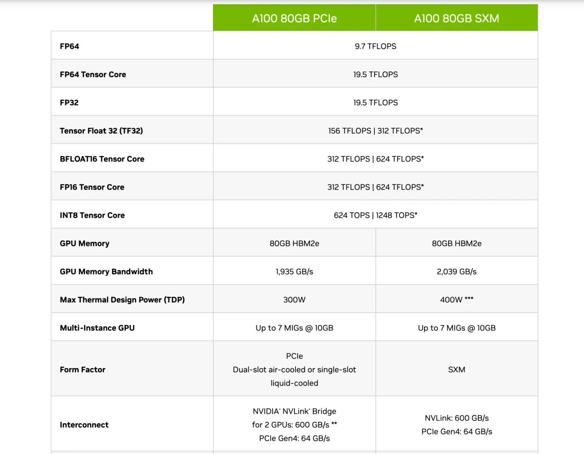The width and height of the screenshot is (584, 454).
Task: Select the FP64 Tensor Core row label
Action: click(x=93, y=75)
